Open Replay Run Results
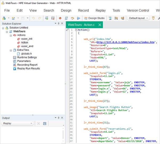This screenshot has height=144, width=160. pyautogui.click(x=29, y=69)
